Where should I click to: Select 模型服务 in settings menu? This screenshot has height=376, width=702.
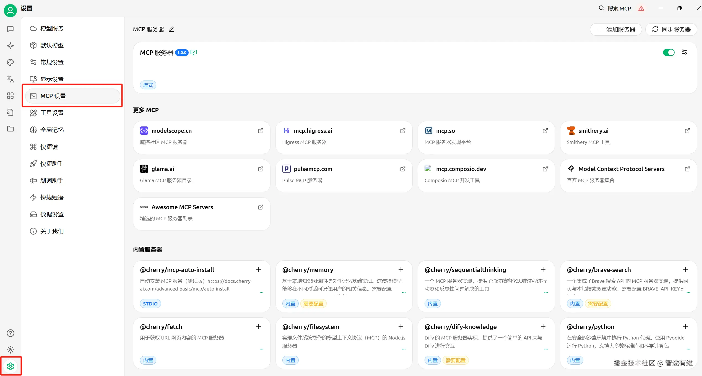[x=52, y=28]
